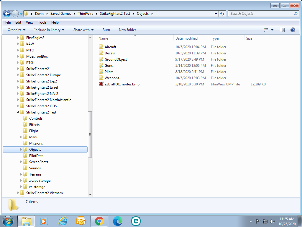Go back using the Back arrow button
The width and height of the screenshot is (302, 227).
click(7, 14)
